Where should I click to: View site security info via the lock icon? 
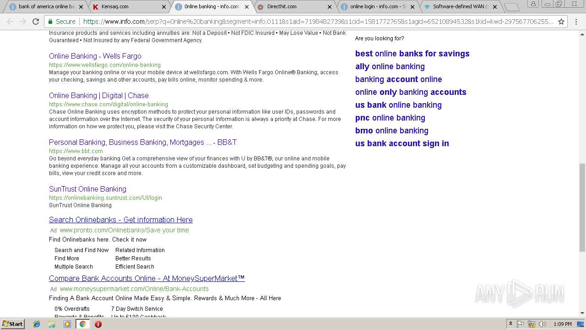pyautogui.click(x=50, y=22)
